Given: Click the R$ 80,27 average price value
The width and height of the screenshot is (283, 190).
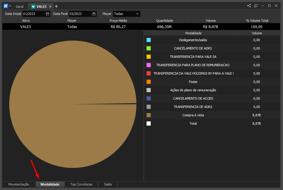Looking at the screenshot, I should (118, 27).
